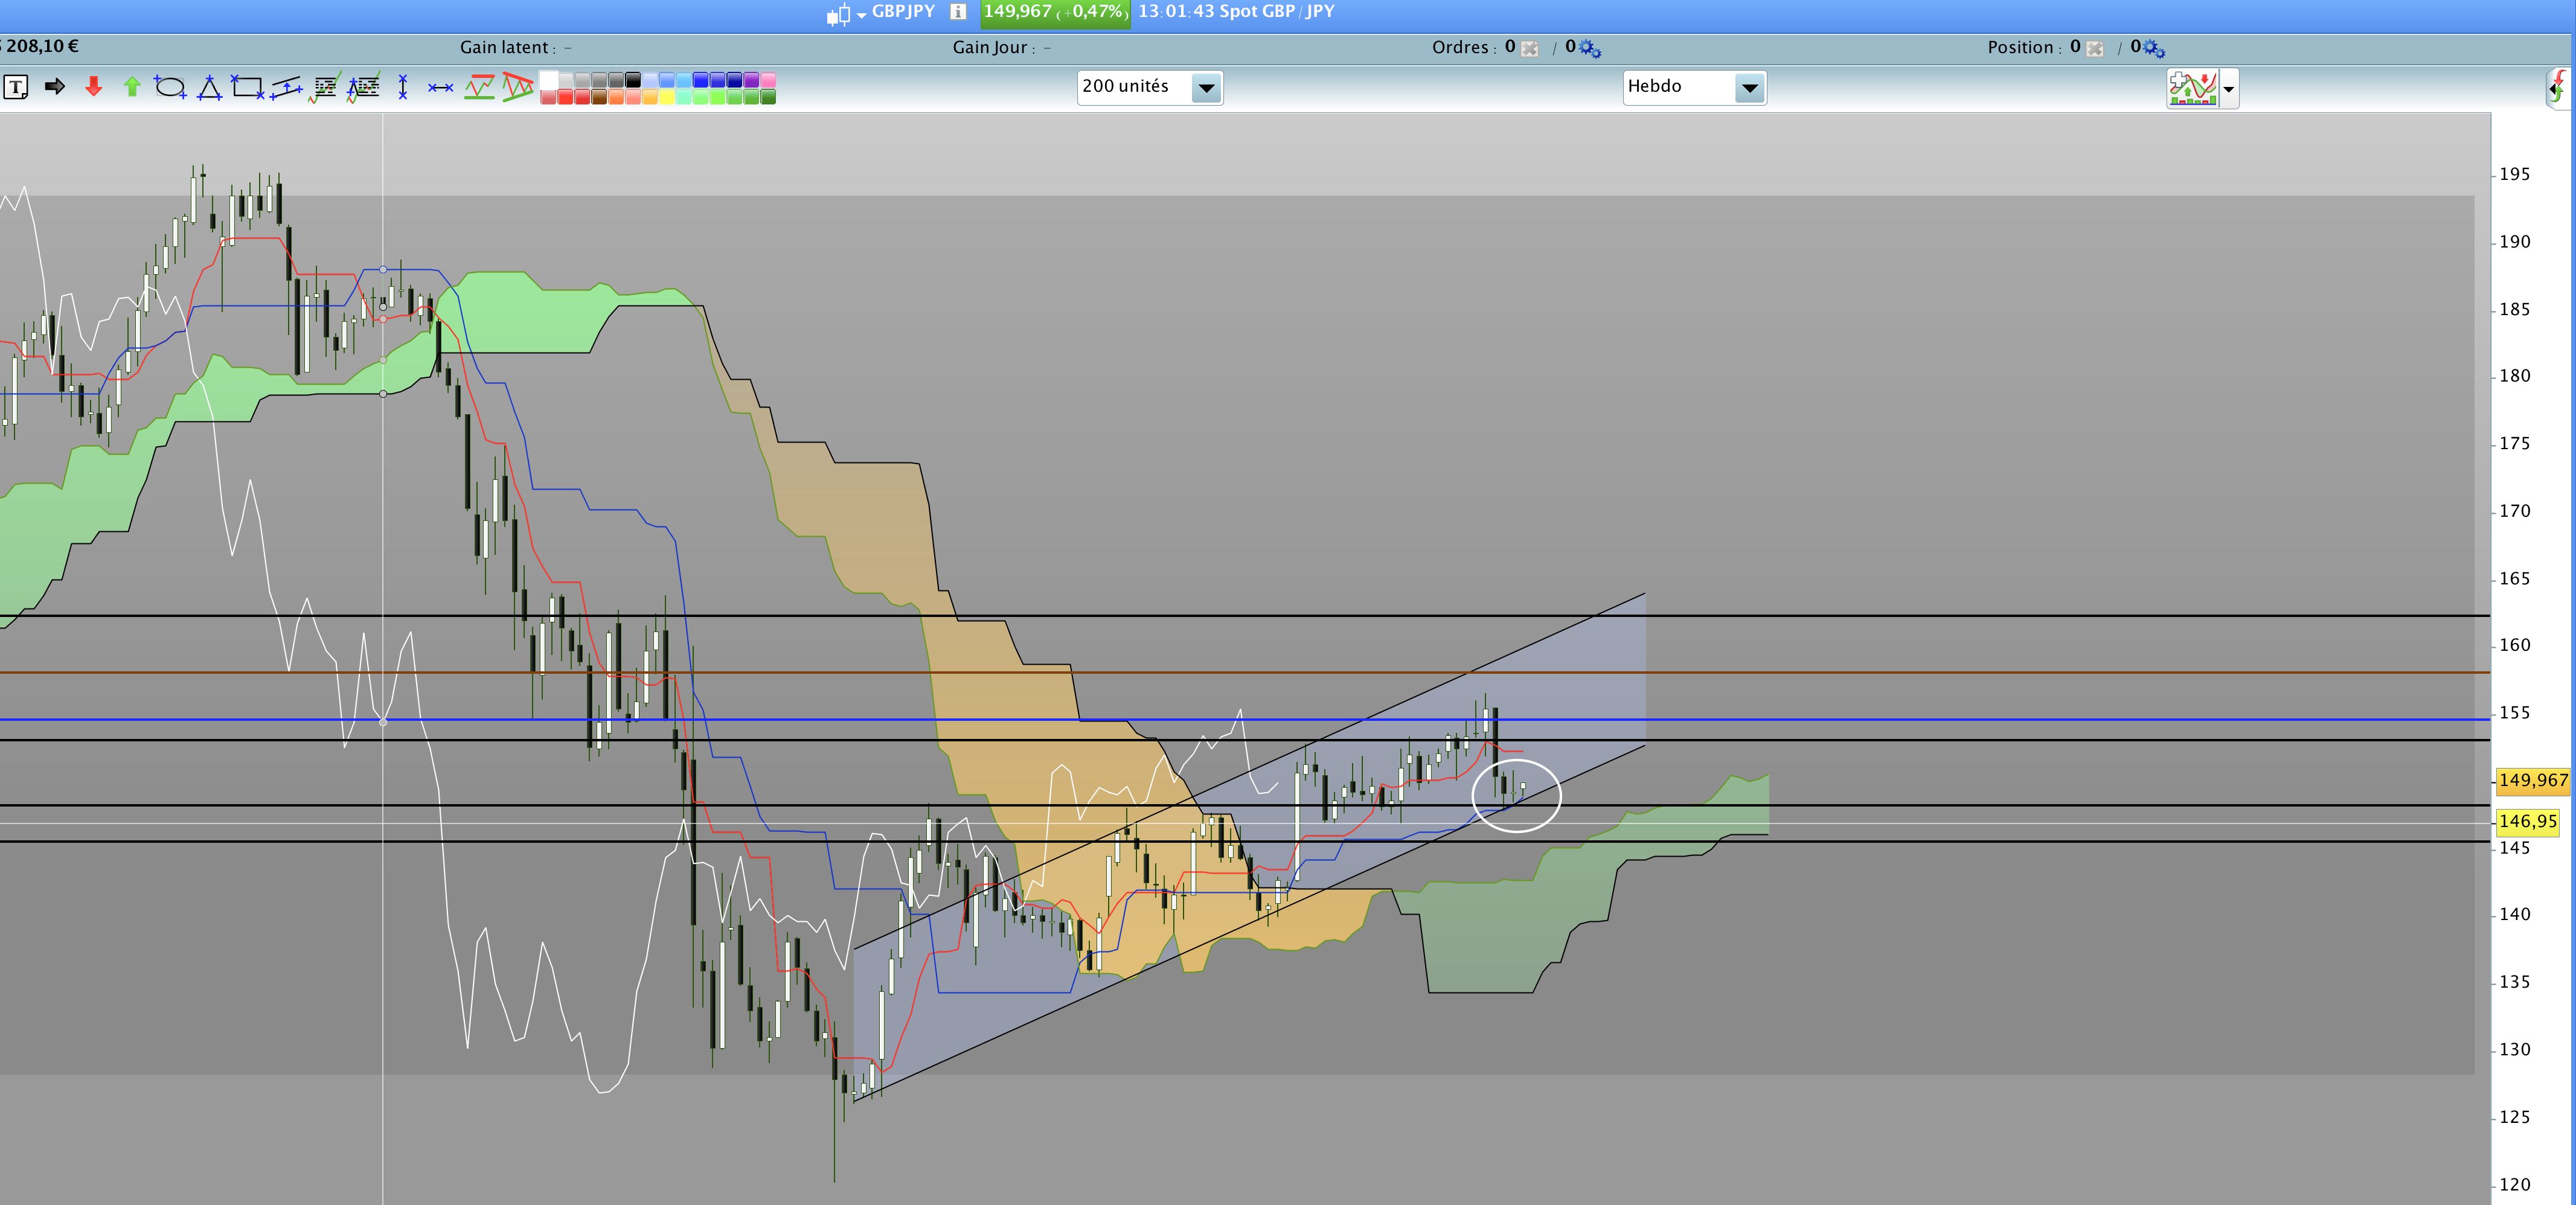Select the Fibonacci retracement tool
2576x1205 pixels.
(325, 87)
